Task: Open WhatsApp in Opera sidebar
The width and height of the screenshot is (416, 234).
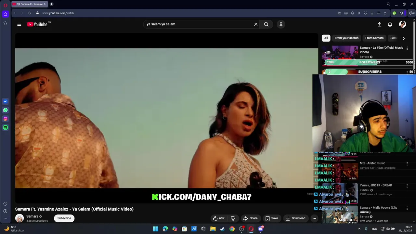Action: pyautogui.click(x=5, y=110)
